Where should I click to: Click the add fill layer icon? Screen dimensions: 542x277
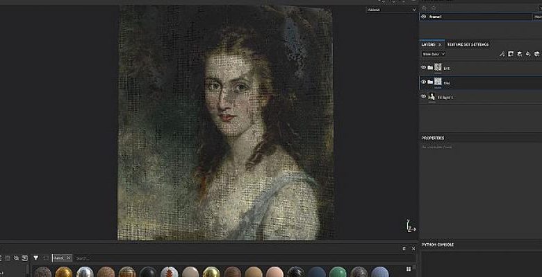click(x=528, y=54)
